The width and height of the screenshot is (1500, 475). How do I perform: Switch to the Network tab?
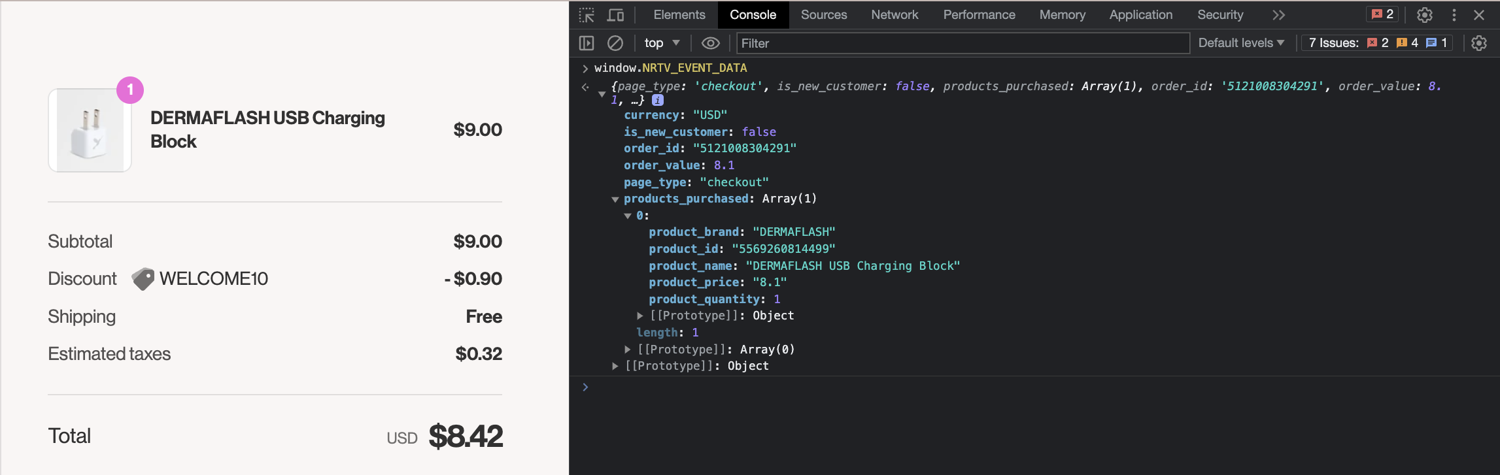click(x=894, y=15)
